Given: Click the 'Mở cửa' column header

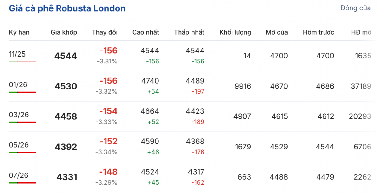Looking at the screenshot, I should coord(277,32).
